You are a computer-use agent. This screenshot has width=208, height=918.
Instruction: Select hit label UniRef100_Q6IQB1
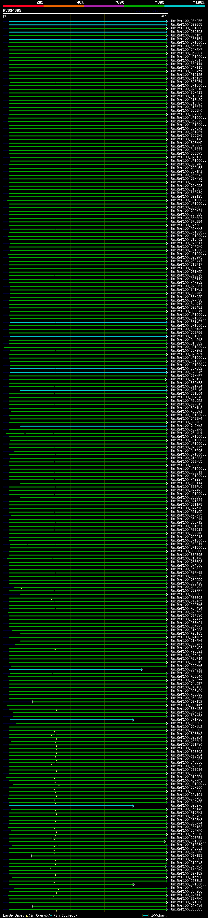[187, 132]
